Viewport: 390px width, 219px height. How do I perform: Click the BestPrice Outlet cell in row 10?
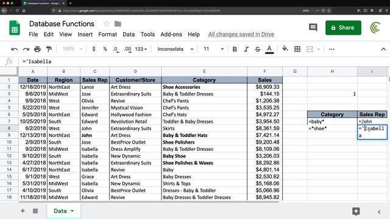135,142
